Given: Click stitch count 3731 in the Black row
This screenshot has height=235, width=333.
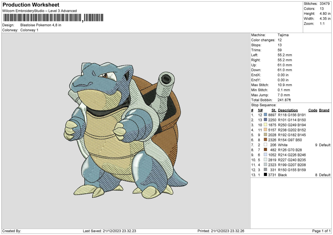Looking at the screenshot, I should click(272, 175).
